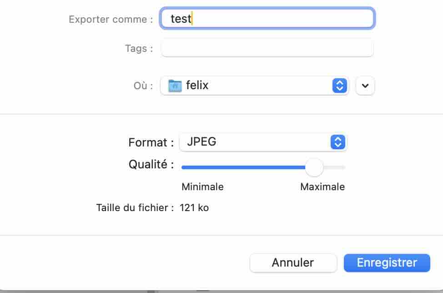Click the Exporter comme label
The width and height of the screenshot is (443, 293).
[x=111, y=19]
